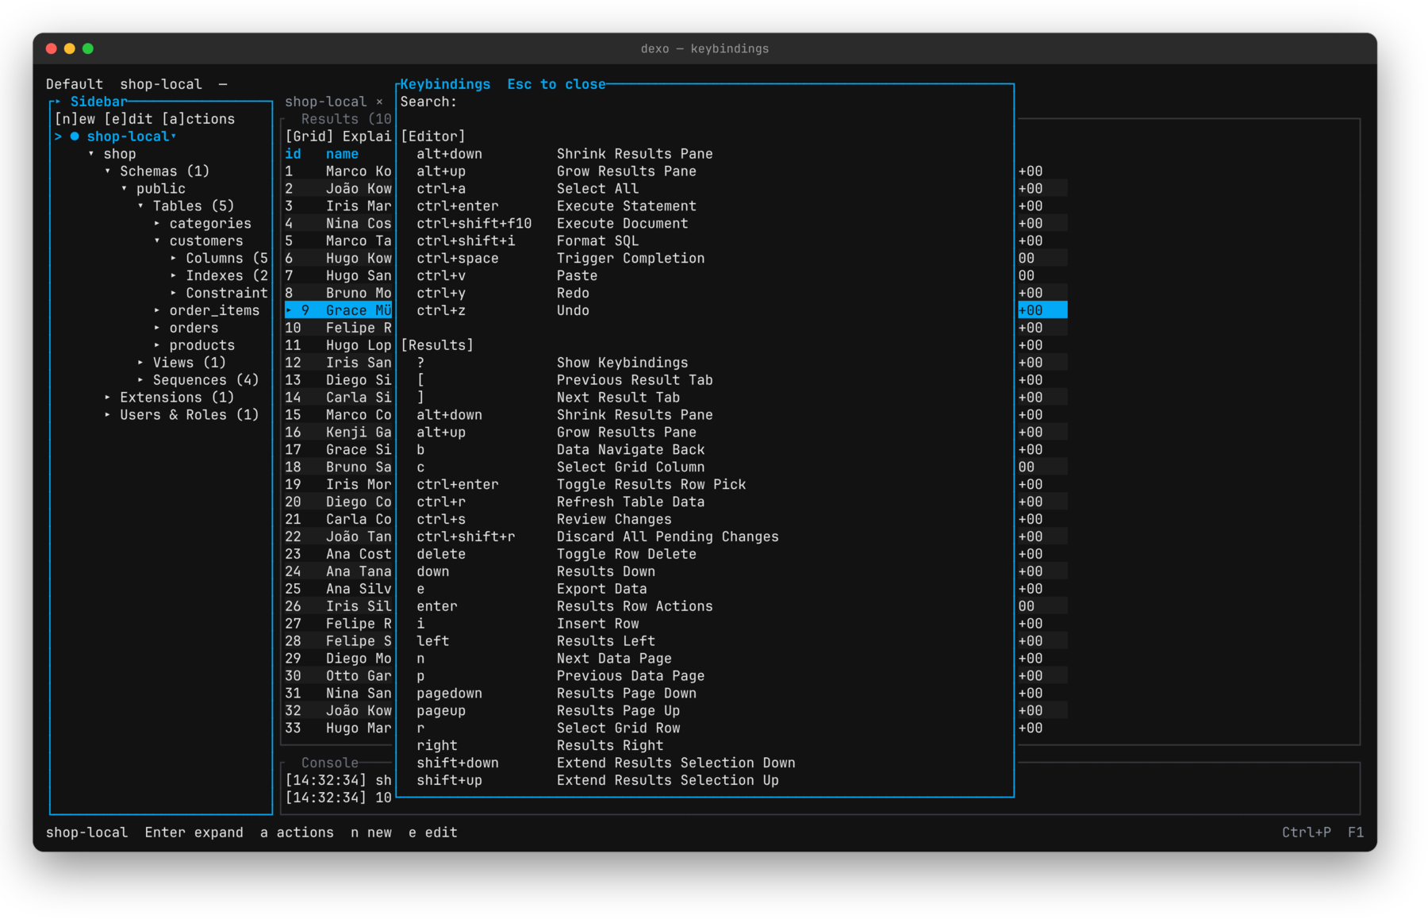The width and height of the screenshot is (1428, 919).
Task: Click the Format SQL keybinding entry
Action: 597,241
